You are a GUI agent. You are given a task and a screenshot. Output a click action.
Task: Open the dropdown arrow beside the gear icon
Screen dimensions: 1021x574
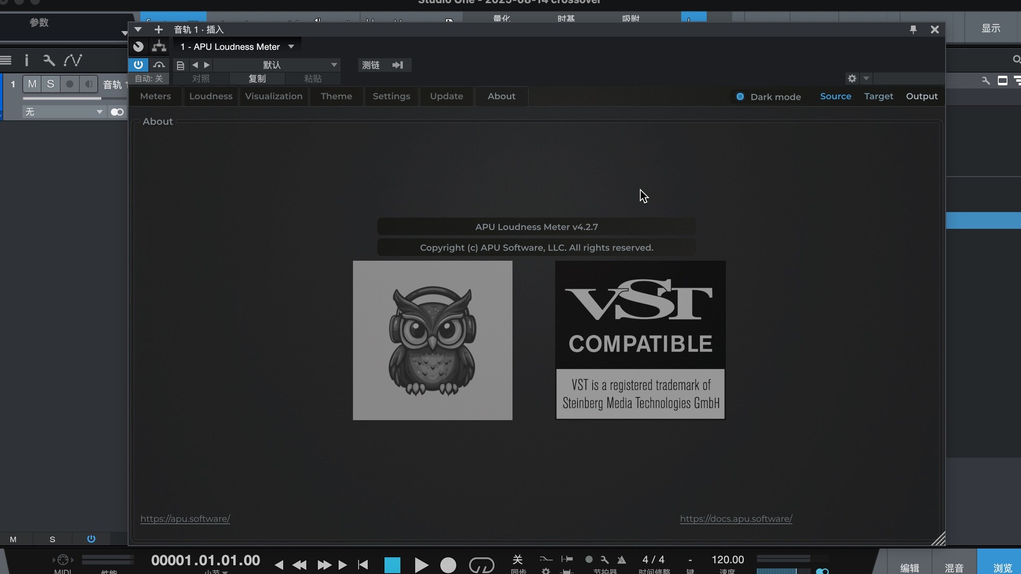click(866, 79)
